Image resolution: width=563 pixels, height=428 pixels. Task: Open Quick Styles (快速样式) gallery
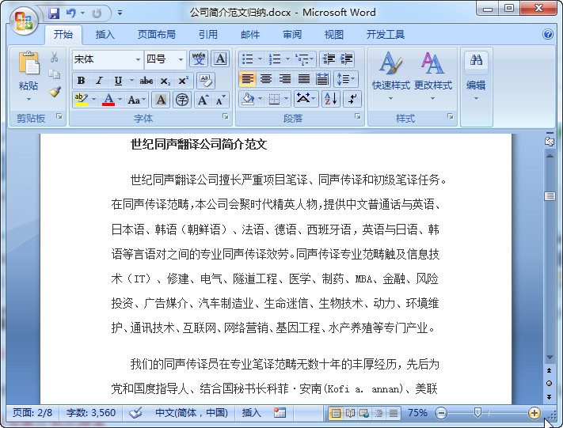390,75
